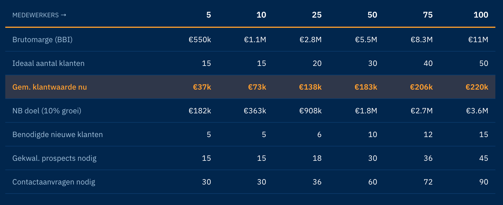Click the Gekwal. prospects nodig label
Viewport: 503px width, 205px height.
pyautogui.click(x=54, y=158)
